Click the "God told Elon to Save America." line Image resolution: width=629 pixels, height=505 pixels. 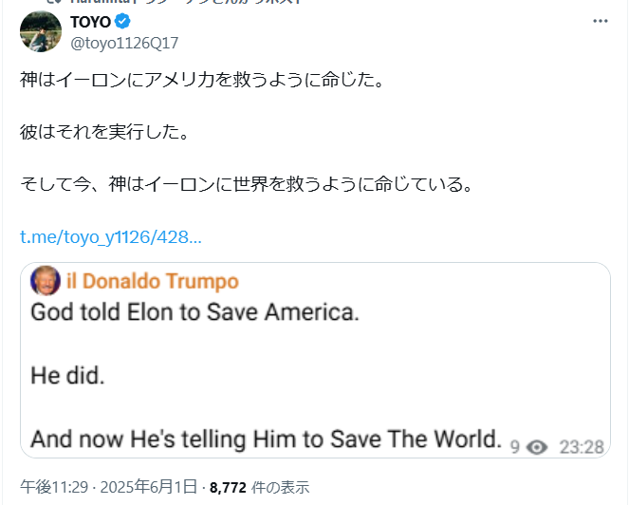click(194, 312)
